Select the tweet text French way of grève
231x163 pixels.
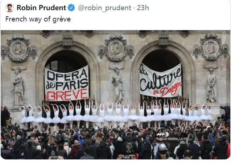(x=38, y=19)
